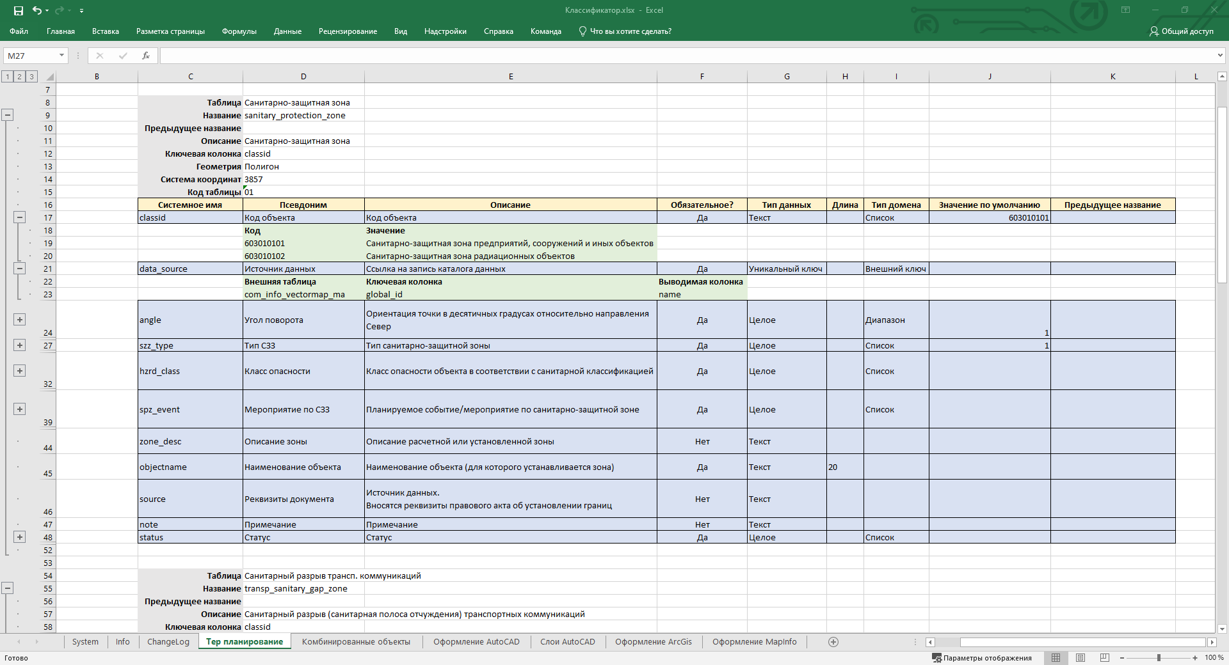Go to the Рецензирование tab
Viewport: 1229px width, 665px height.
pyautogui.click(x=348, y=31)
